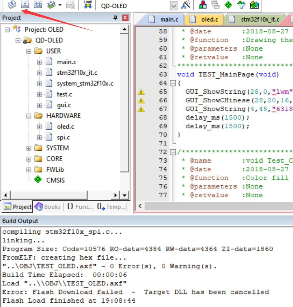Click warning icon on line 67
The width and height of the screenshot is (293, 307).
141,109
